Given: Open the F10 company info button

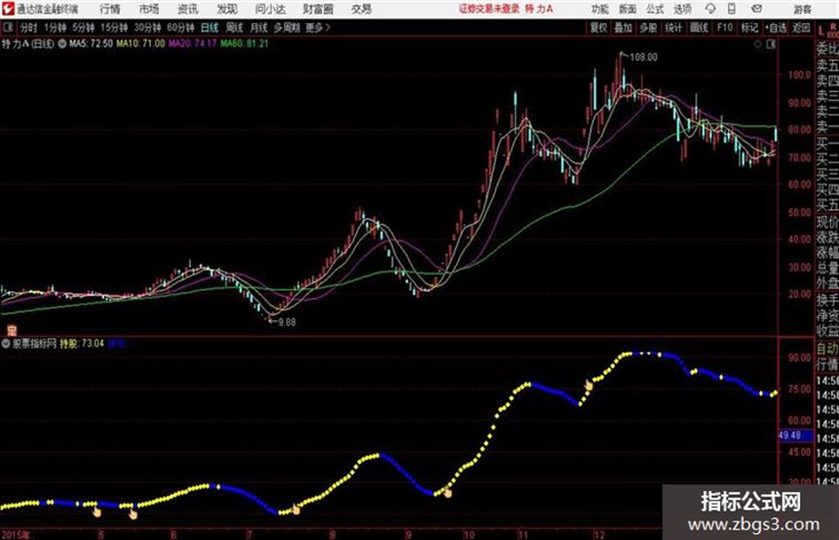Looking at the screenshot, I should pyautogui.click(x=724, y=27).
